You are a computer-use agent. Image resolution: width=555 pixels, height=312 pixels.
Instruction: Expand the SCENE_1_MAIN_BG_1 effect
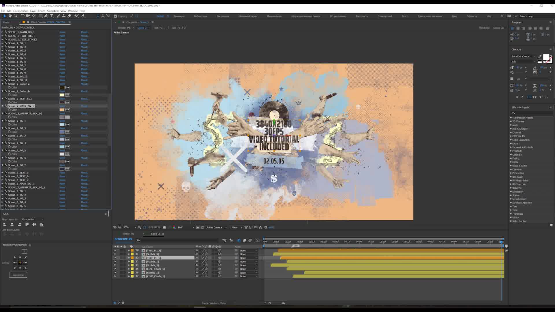coord(2,32)
